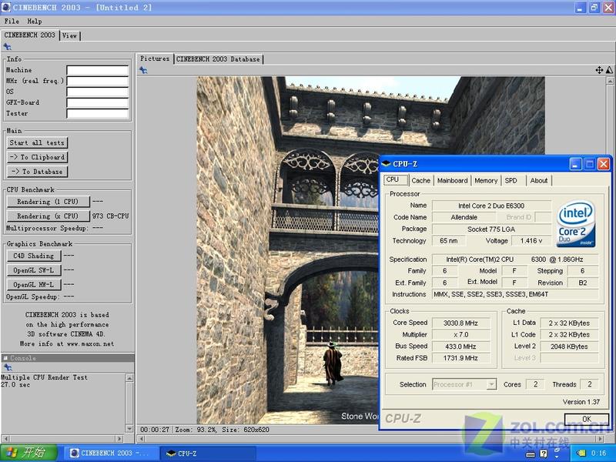Viewport: 616px width, 462px height.
Task: Click the Multiplier value x 7.0
Action: [x=460, y=335]
